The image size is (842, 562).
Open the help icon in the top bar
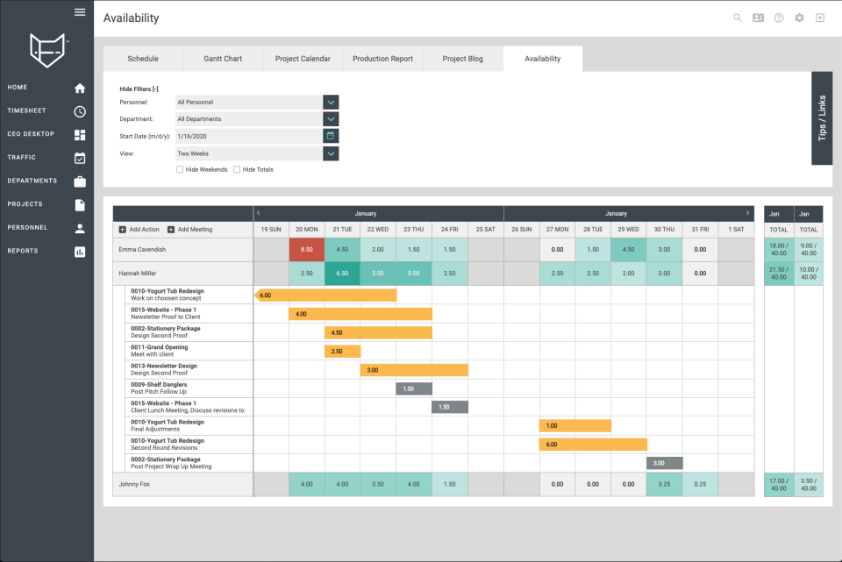pos(779,18)
